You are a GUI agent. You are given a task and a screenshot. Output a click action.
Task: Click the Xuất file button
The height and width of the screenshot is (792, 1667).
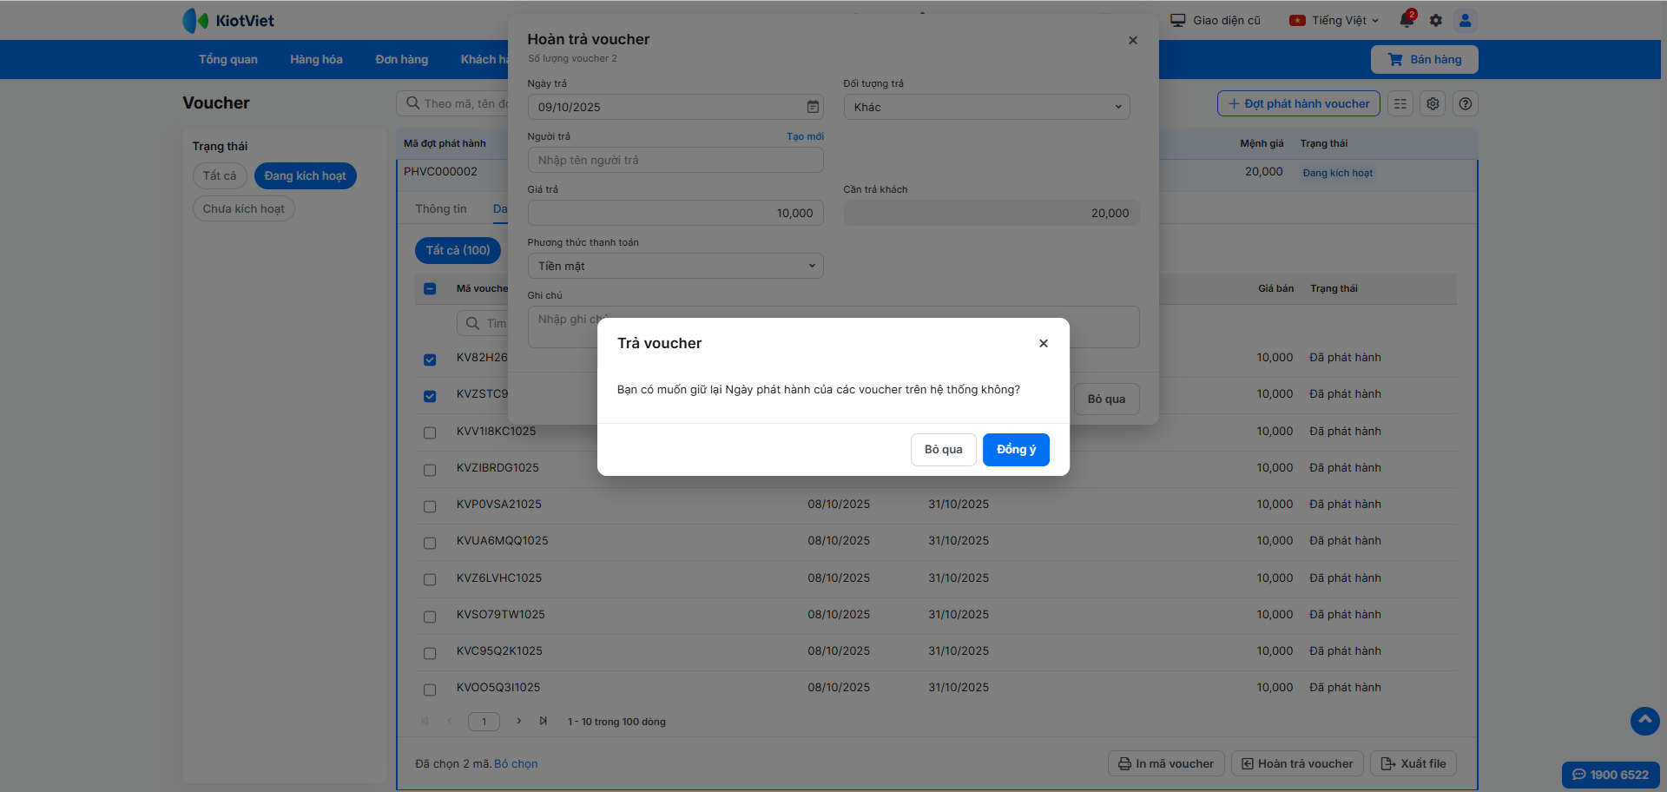click(1413, 763)
